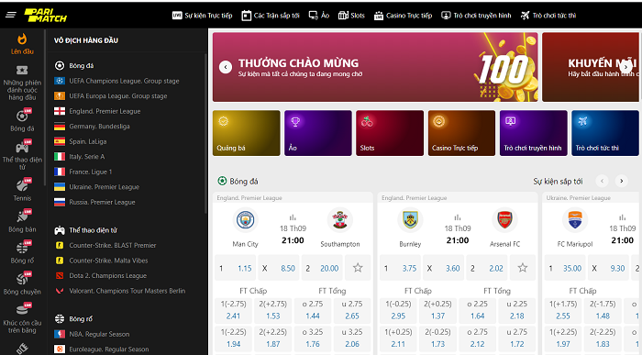642x355 pixels.
Task: Select handicap 1(-2.75) odds 2.41
Action: pyautogui.click(x=233, y=310)
